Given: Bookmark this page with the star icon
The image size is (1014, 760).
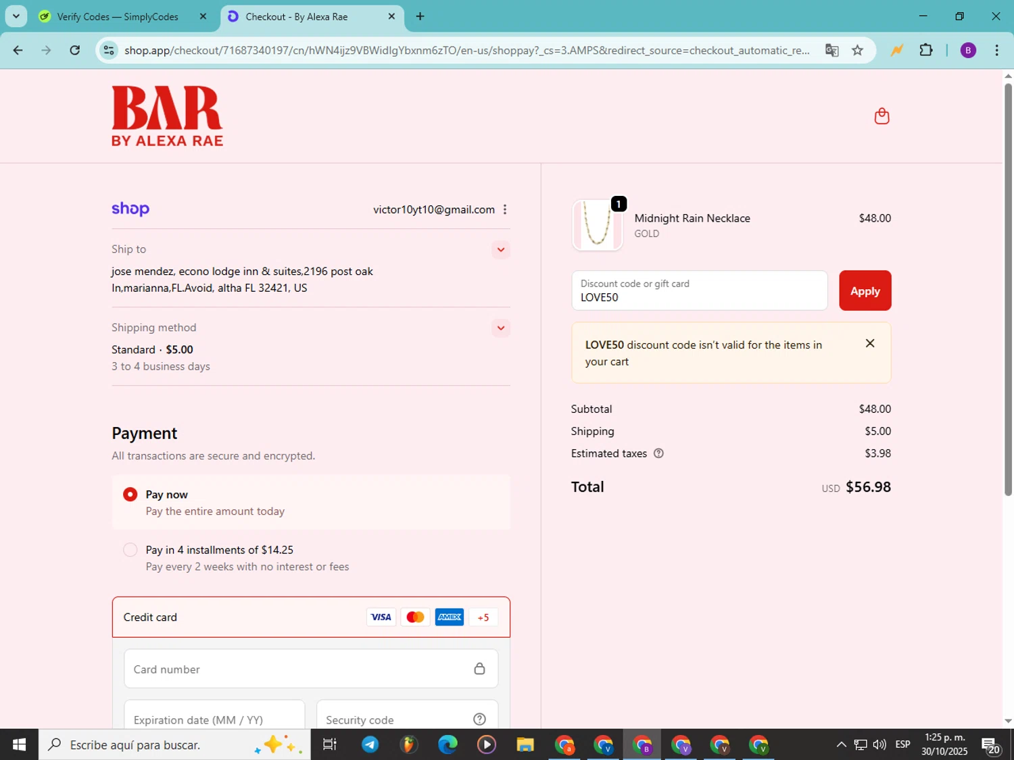Looking at the screenshot, I should click(x=857, y=50).
